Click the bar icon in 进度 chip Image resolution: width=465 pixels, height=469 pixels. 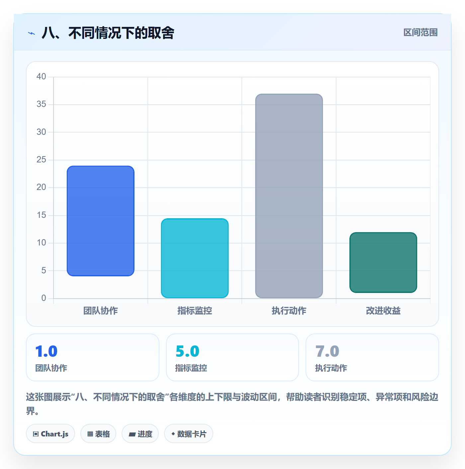coord(132,434)
